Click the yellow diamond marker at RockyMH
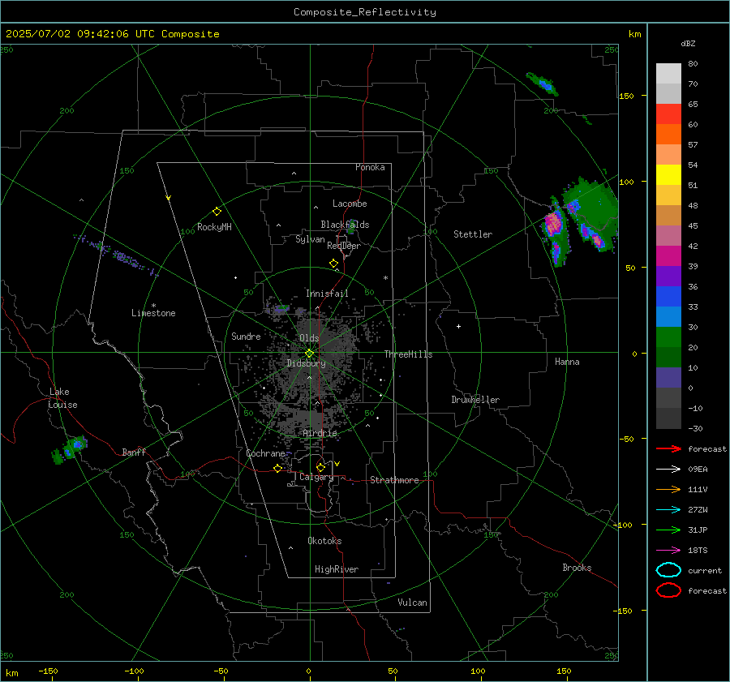The height and width of the screenshot is (682, 730). point(217,212)
